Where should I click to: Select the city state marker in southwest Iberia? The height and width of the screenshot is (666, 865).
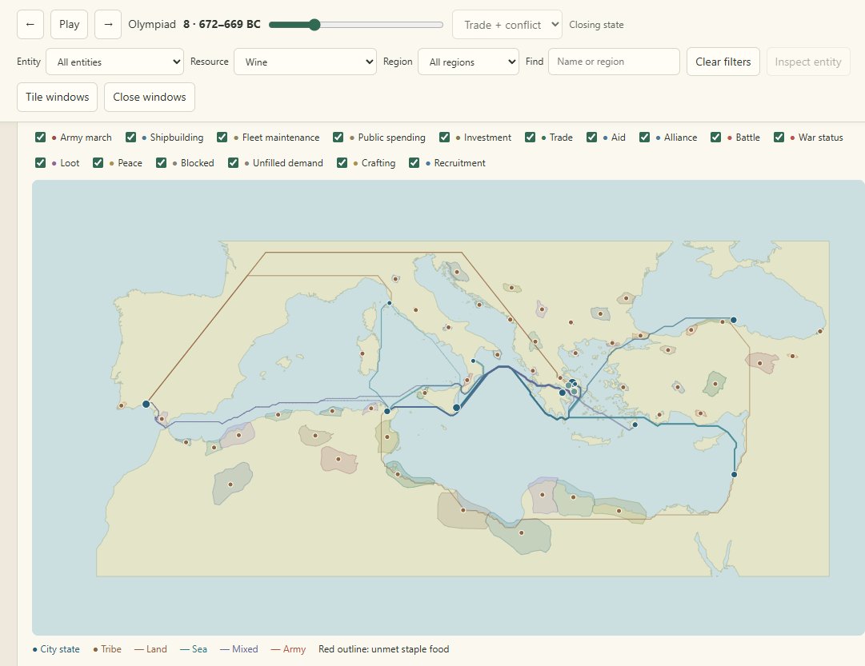point(146,404)
